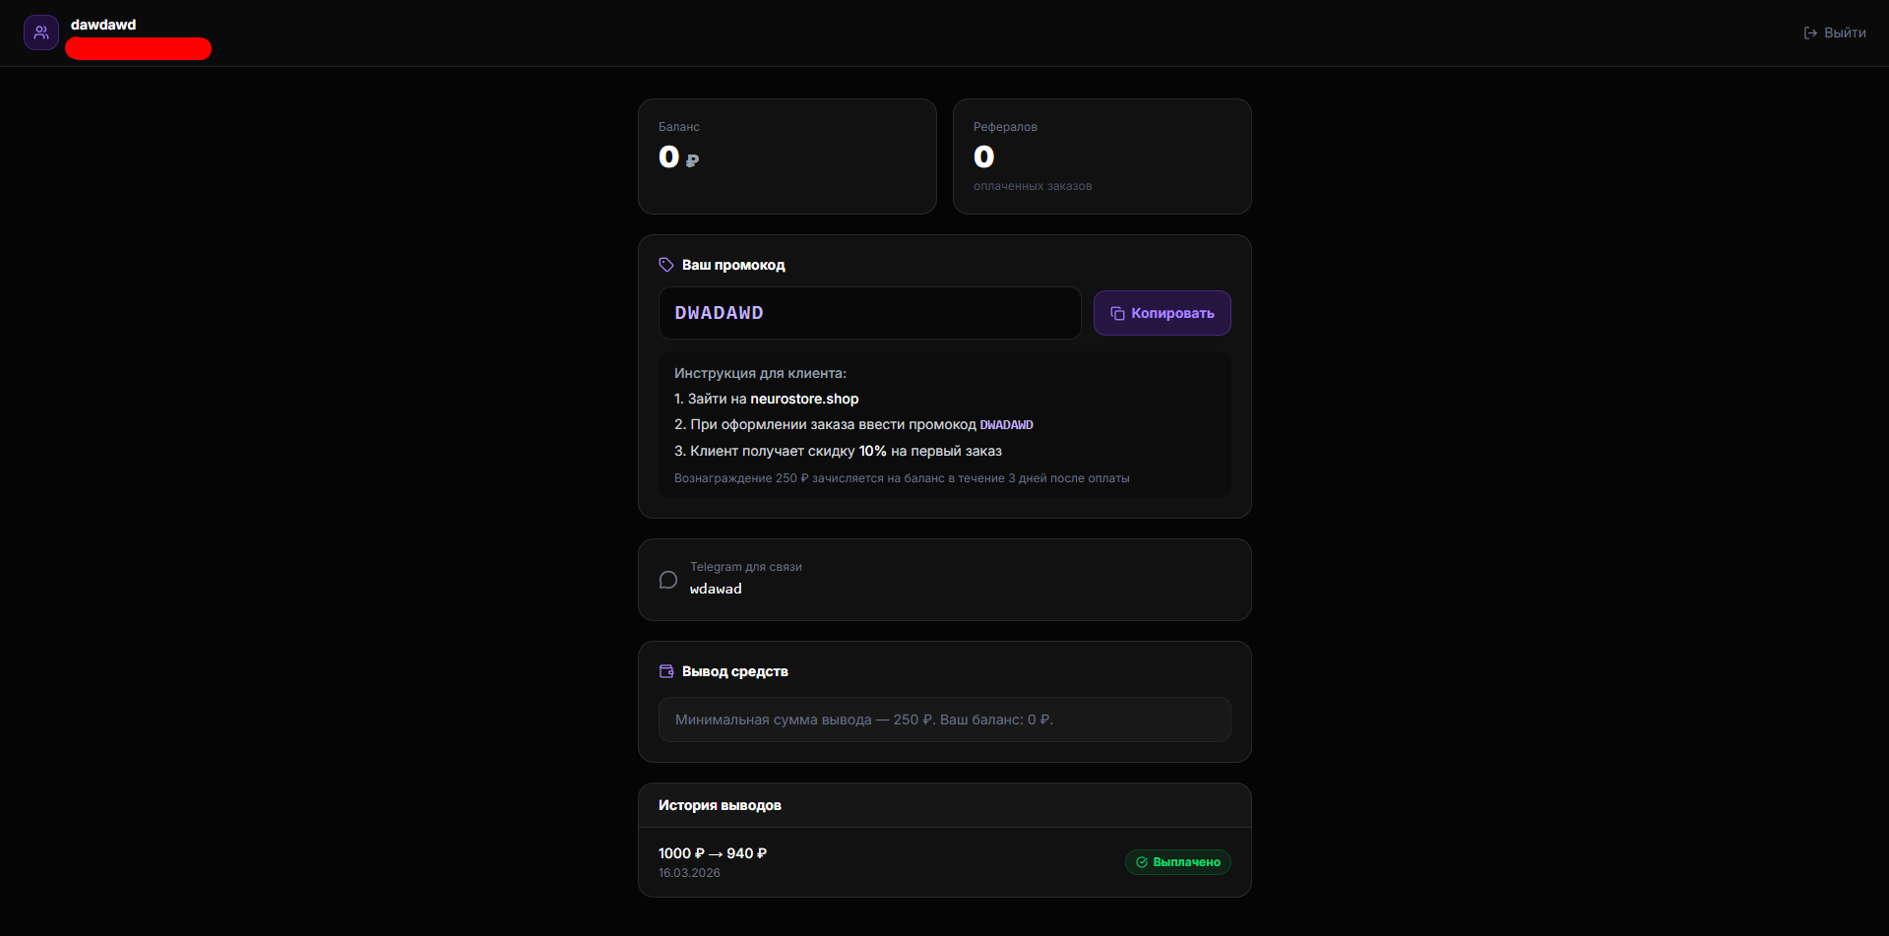Viewport: 1889px width, 936px height.
Task: Click the minimum withdrawal notice box
Action: (944, 719)
